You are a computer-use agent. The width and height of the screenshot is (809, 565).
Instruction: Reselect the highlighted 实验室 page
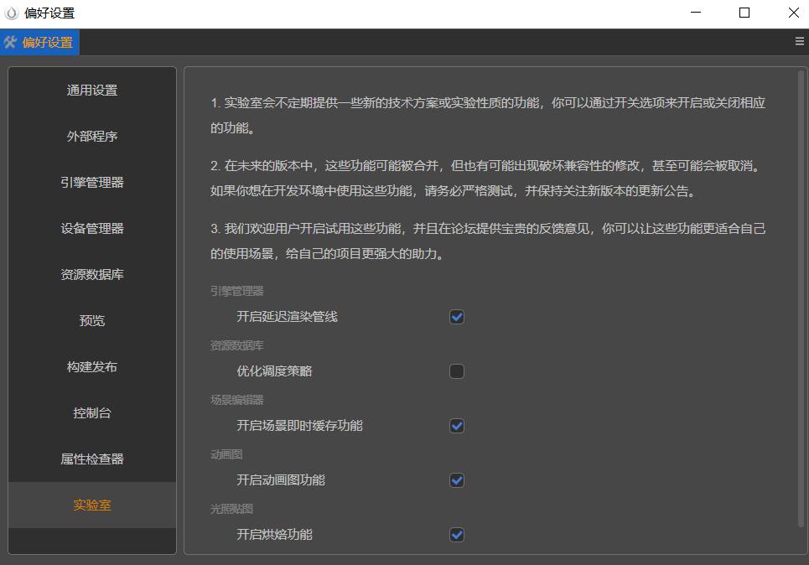(x=91, y=505)
